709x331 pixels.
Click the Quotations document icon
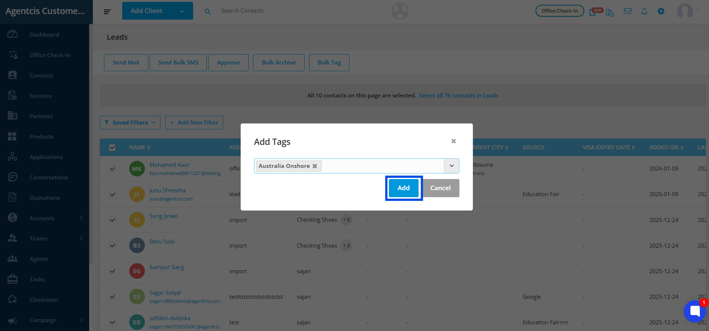tap(13, 198)
